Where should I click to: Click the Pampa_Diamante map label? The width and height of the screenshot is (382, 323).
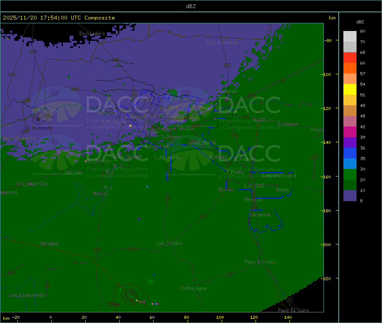click(18, 138)
